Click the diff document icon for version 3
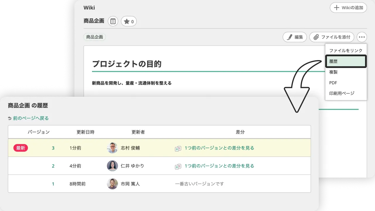 pos(178,149)
